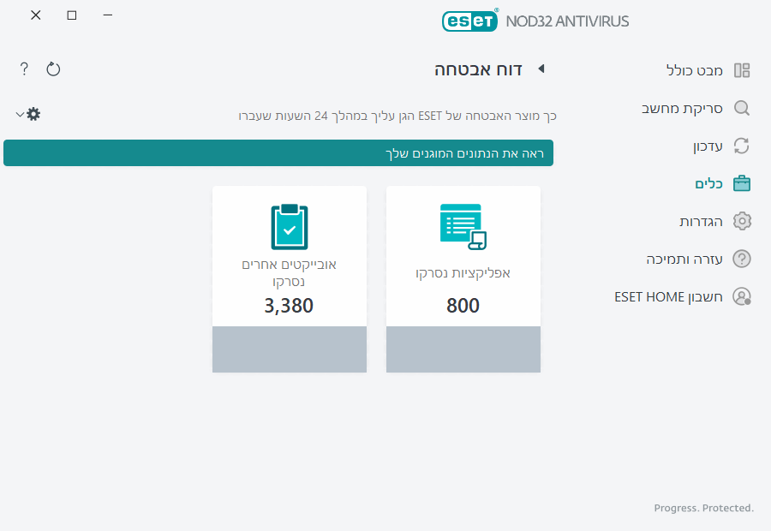Open the gear settings dropdown menu
This screenshot has height=531, width=771.
pyautogui.click(x=27, y=114)
